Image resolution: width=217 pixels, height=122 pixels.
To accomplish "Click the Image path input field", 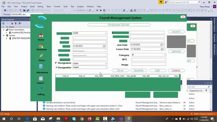I will point(149,64).
